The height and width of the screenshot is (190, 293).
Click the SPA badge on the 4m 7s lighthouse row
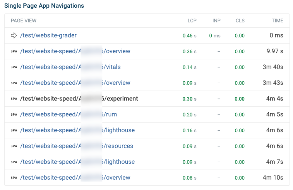(14, 162)
